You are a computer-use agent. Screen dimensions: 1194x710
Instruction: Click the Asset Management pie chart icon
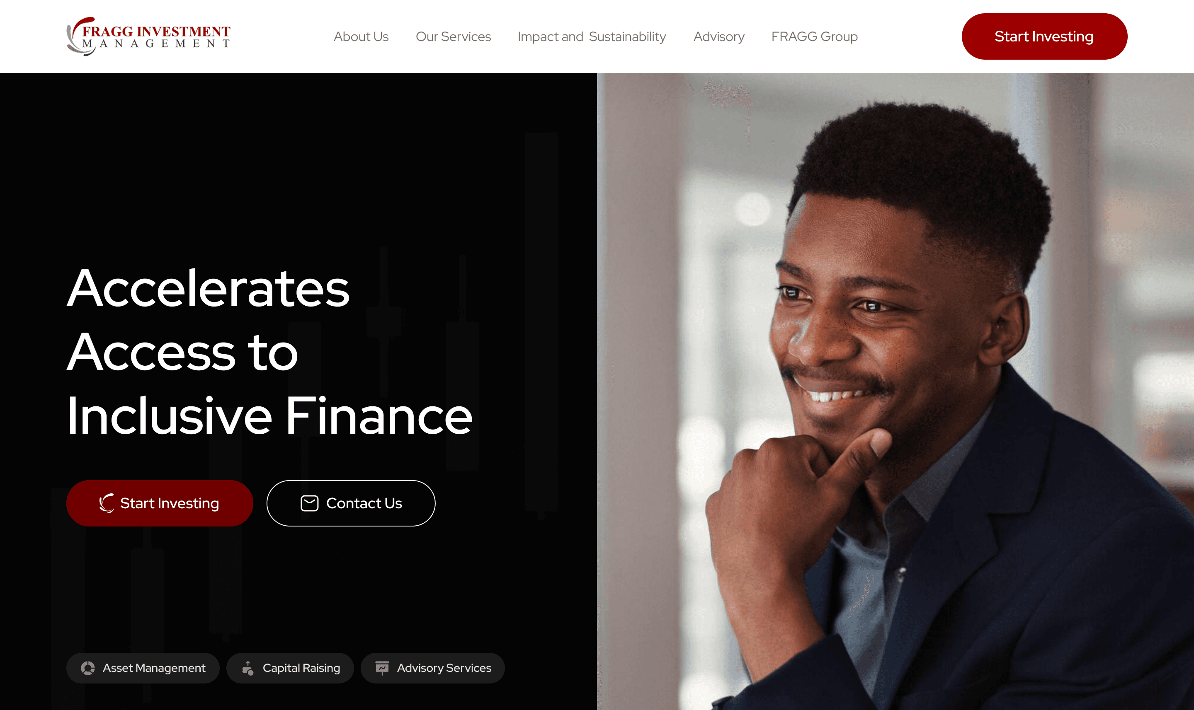[x=88, y=668]
